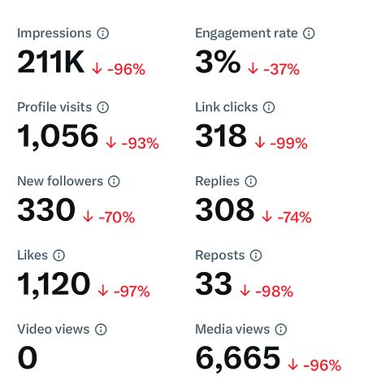390x389 pixels.
Task: Open the info icon next to Replies
Action: click(x=251, y=181)
